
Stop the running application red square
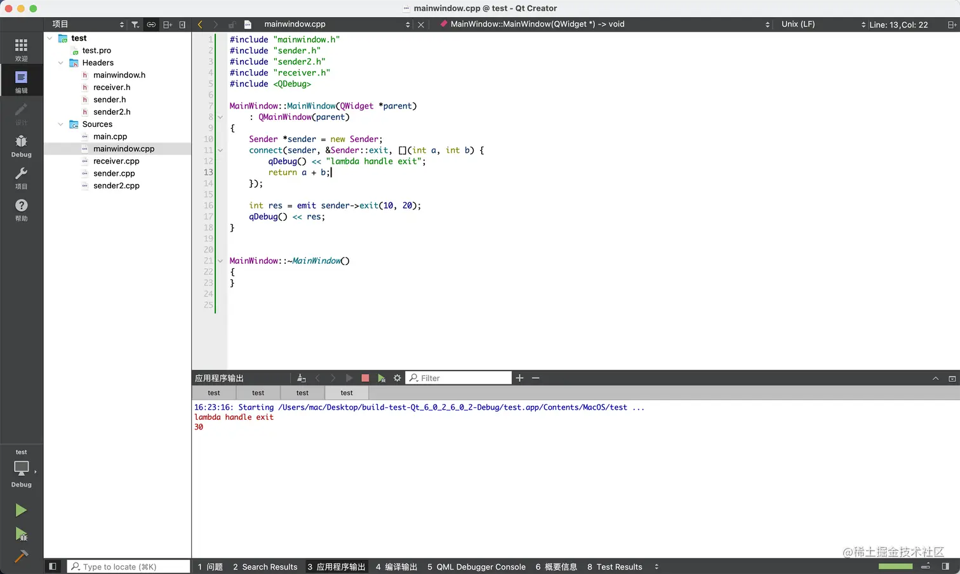(365, 378)
